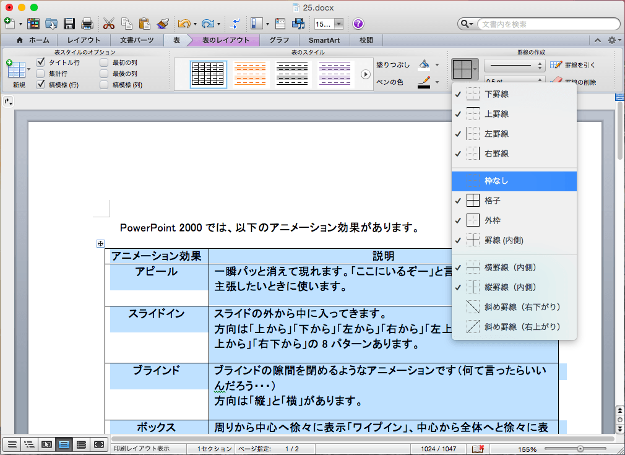The image size is (625, 455).
Task: Expand the 塗りつぶし fill color dropdown arrow
Action: click(x=437, y=64)
